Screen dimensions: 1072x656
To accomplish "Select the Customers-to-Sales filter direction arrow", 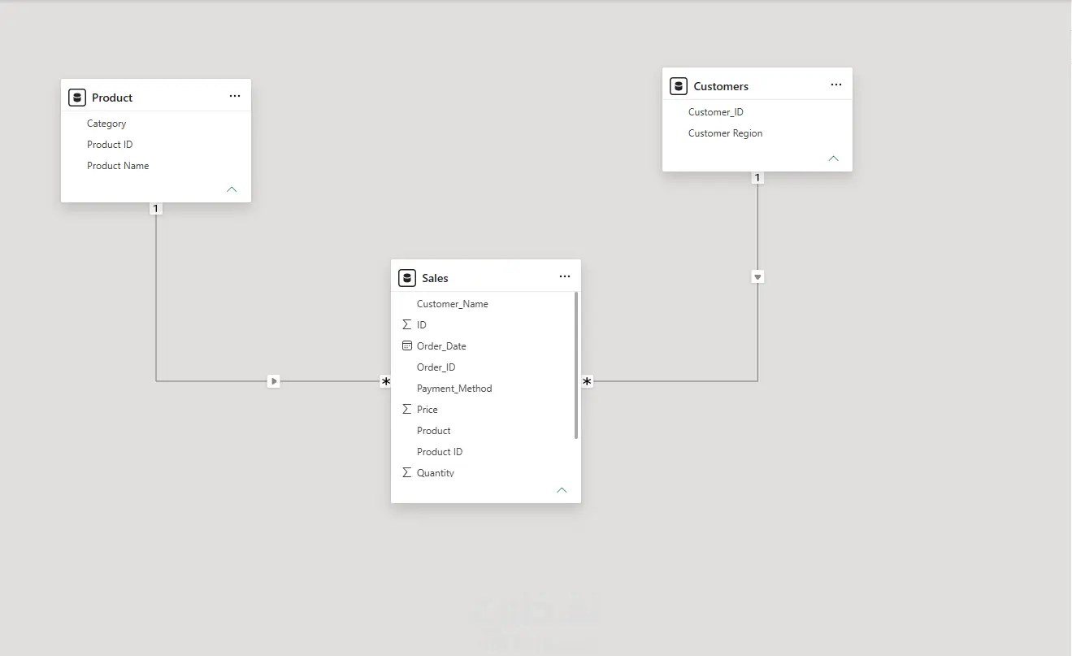I will [757, 277].
